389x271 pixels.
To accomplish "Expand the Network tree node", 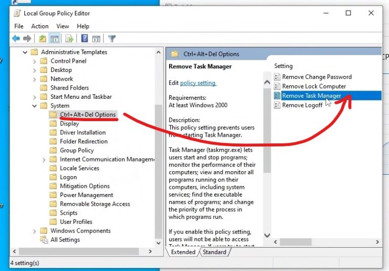I will click(34, 80).
